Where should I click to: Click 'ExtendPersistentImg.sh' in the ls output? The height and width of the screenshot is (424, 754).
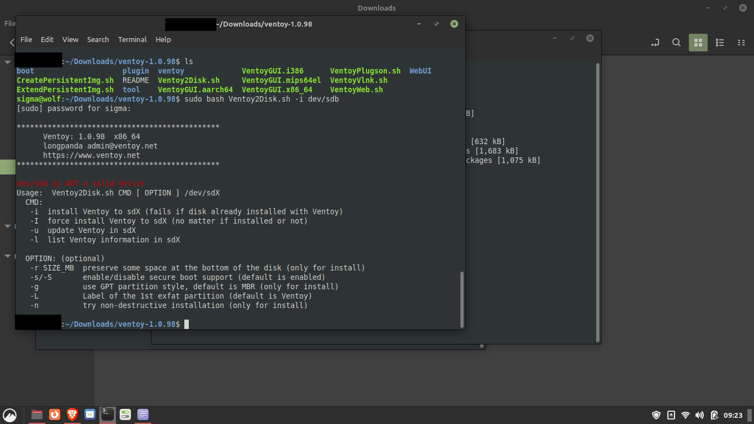click(x=65, y=90)
